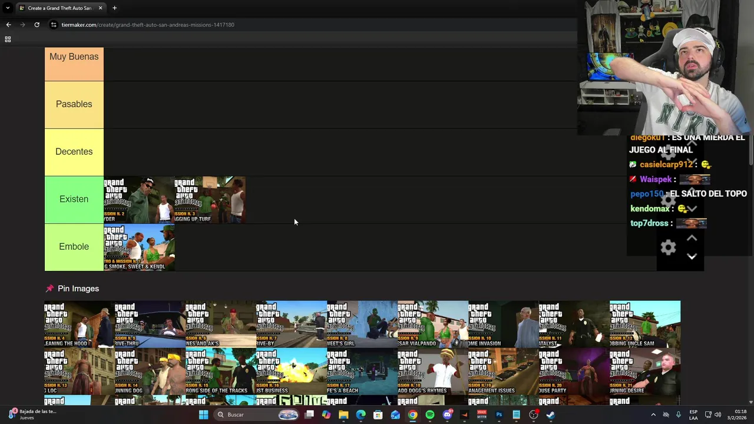
Task: Close the Create a Grand Theft Auto tab
Action: pos(100,8)
